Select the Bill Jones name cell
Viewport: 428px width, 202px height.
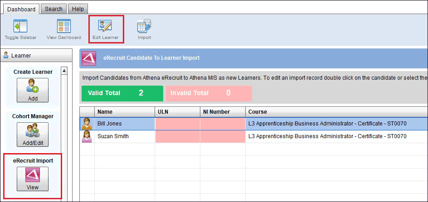125,124
